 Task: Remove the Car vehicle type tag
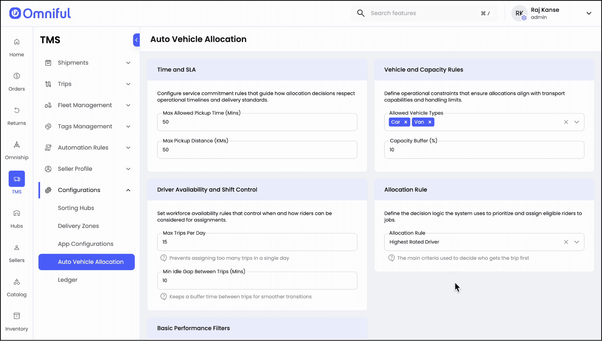(406, 122)
